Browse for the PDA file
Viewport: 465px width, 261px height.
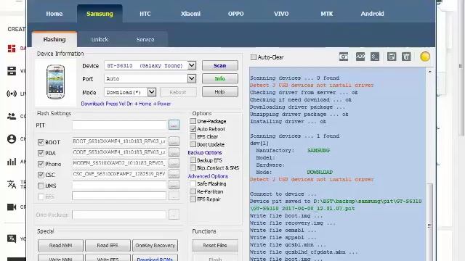point(174,152)
